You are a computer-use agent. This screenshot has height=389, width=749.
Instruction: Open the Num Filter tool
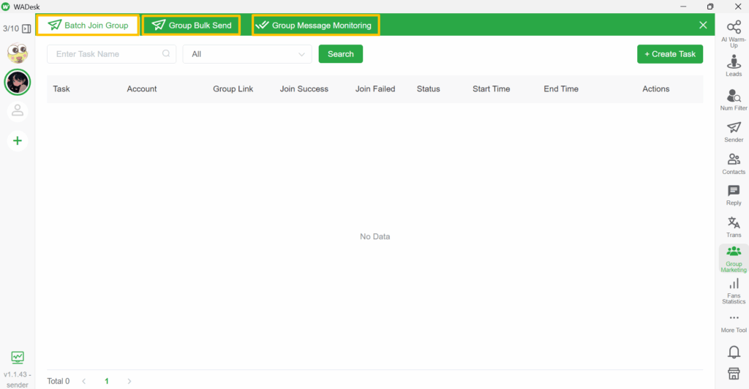[734, 99]
